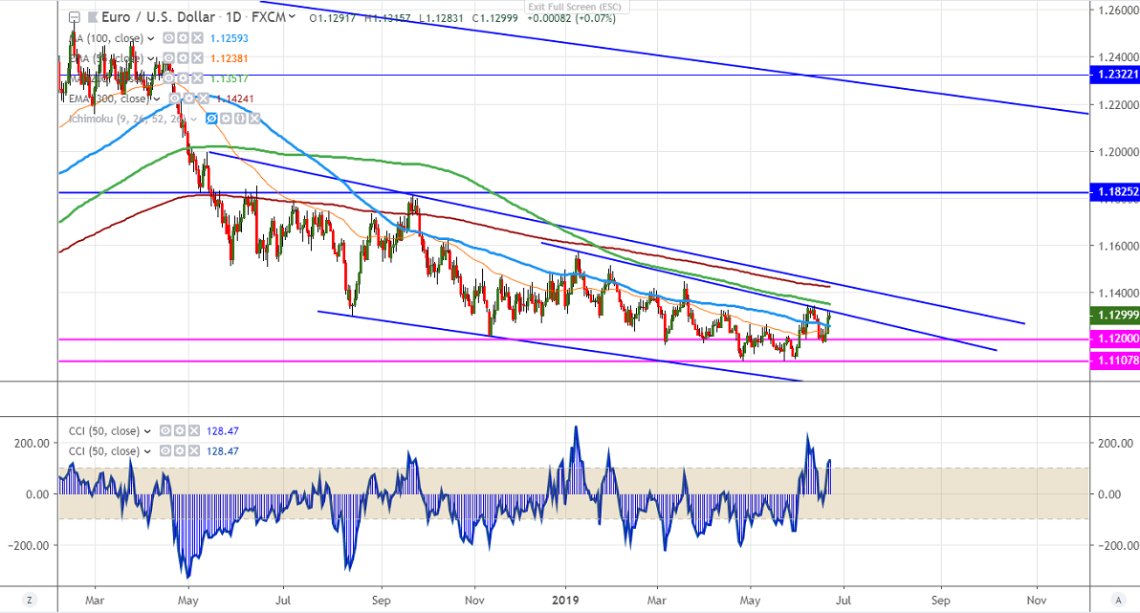
Task: Click the lower CCI value 128.47
Action: point(223,451)
